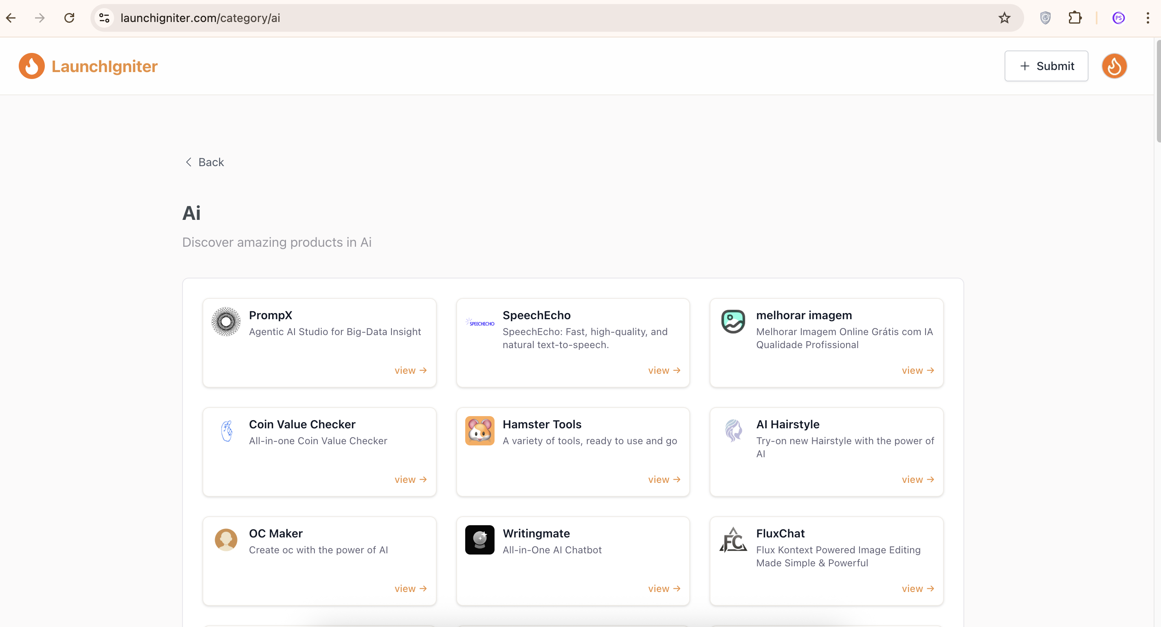Open the user flame avatar menu
Viewport: 1161px width, 627px height.
tap(1114, 66)
